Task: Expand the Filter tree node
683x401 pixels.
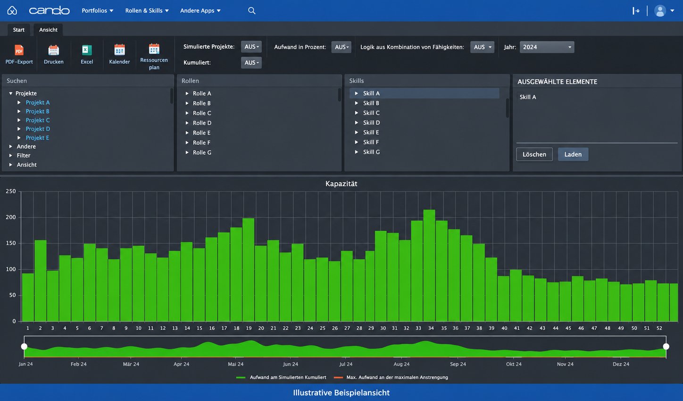Action: click(x=10, y=156)
